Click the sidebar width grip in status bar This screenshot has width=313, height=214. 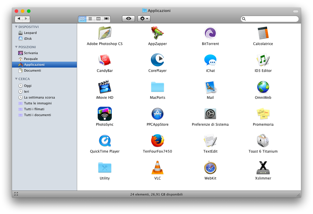point(16,194)
